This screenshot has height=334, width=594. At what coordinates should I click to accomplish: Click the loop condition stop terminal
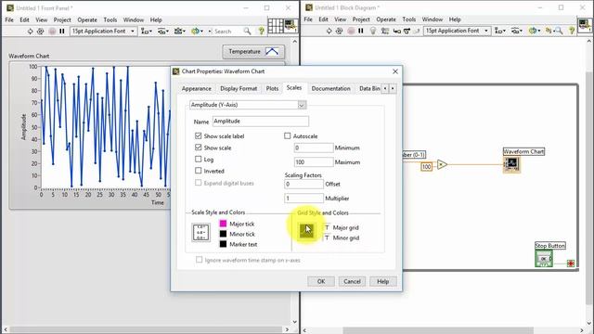coord(571,263)
